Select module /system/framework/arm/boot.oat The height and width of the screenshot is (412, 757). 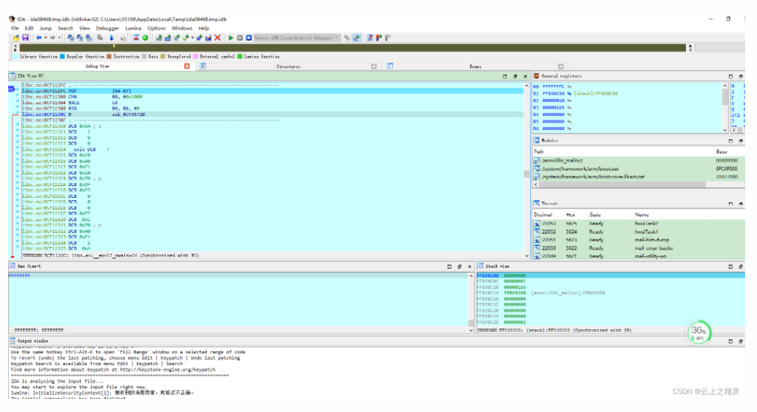point(639,169)
